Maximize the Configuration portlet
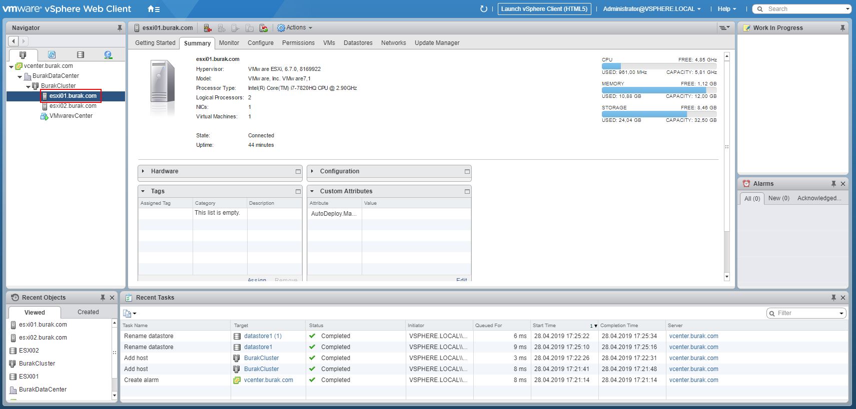Viewport: 856px width, 409px height. pyautogui.click(x=467, y=171)
